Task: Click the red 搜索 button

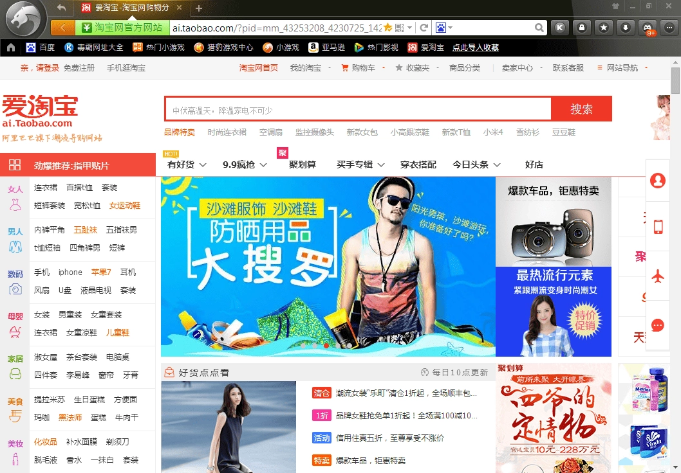Action: [x=581, y=109]
